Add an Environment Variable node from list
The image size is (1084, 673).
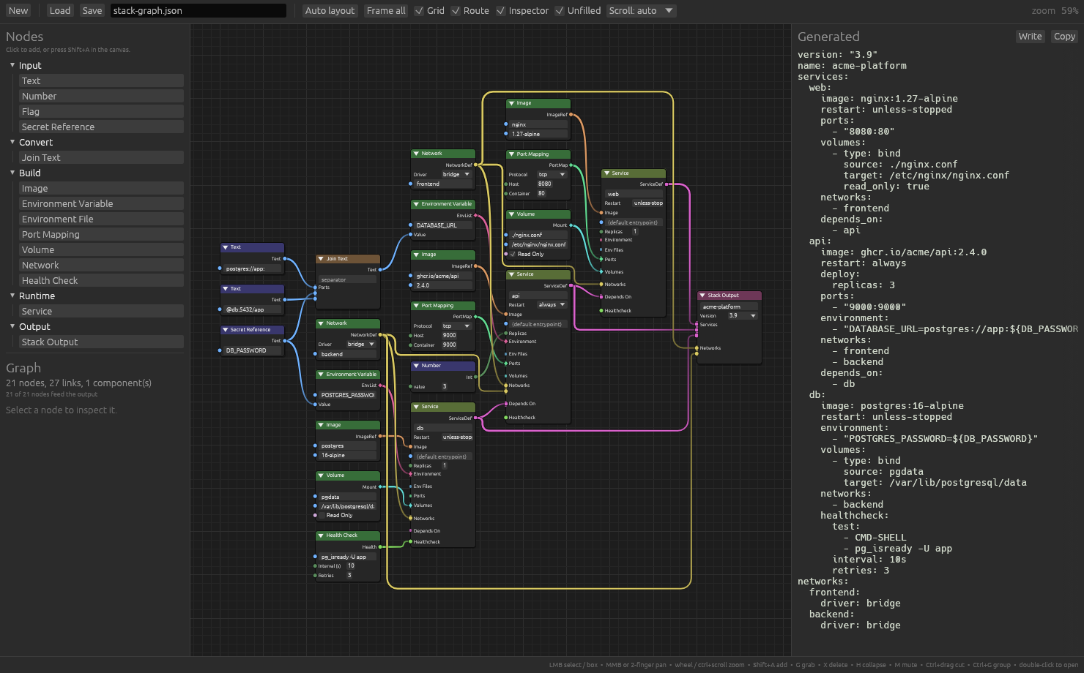coord(101,203)
